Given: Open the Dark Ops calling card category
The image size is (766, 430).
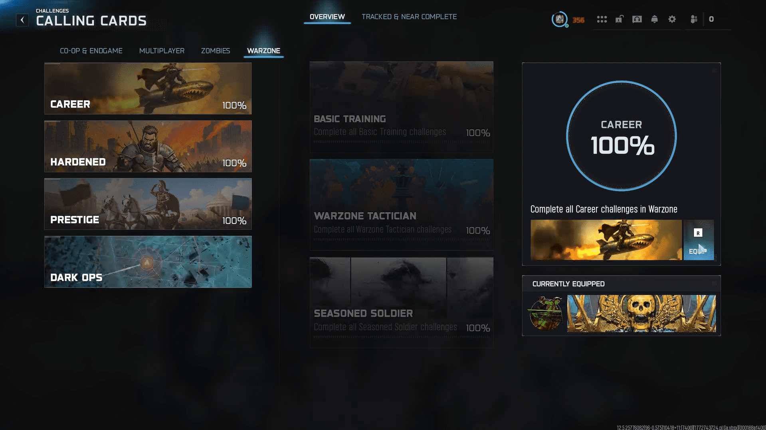Looking at the screenshot, I should (x=148, y=262).
